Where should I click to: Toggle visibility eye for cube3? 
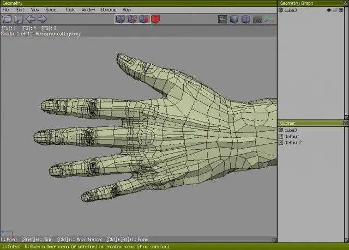click(x=329, y=10)
